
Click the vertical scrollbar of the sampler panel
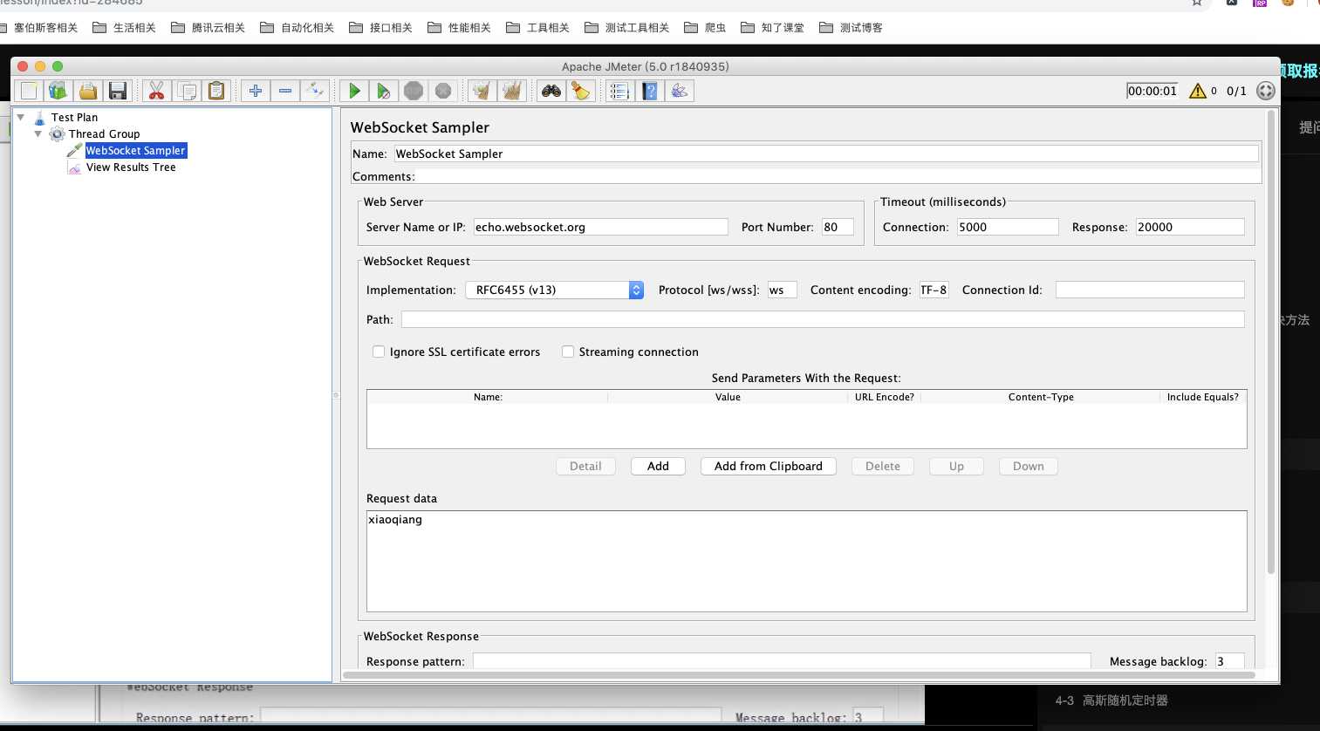1271,342
